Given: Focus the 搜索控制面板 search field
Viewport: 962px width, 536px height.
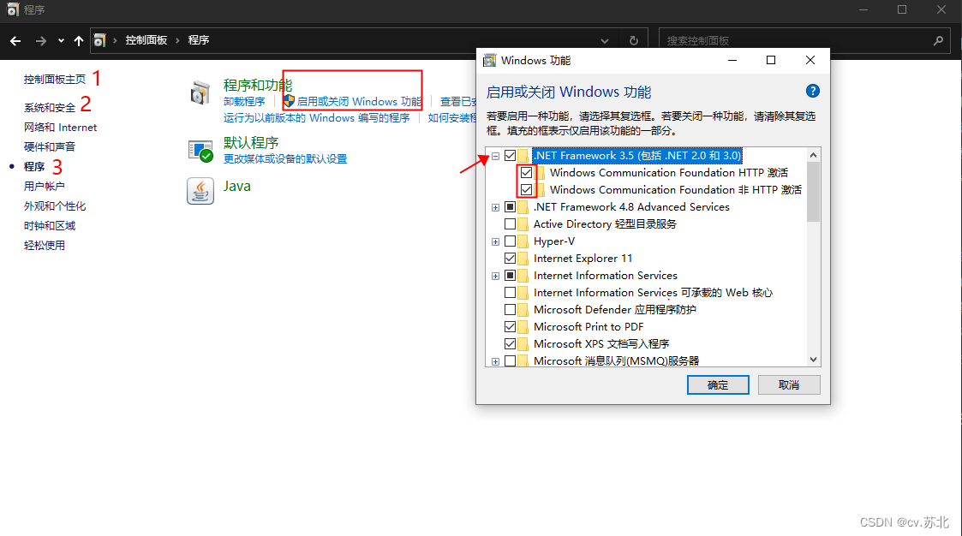Looking at the screenshot, I should pyautogui.click(x=804, y=40).
